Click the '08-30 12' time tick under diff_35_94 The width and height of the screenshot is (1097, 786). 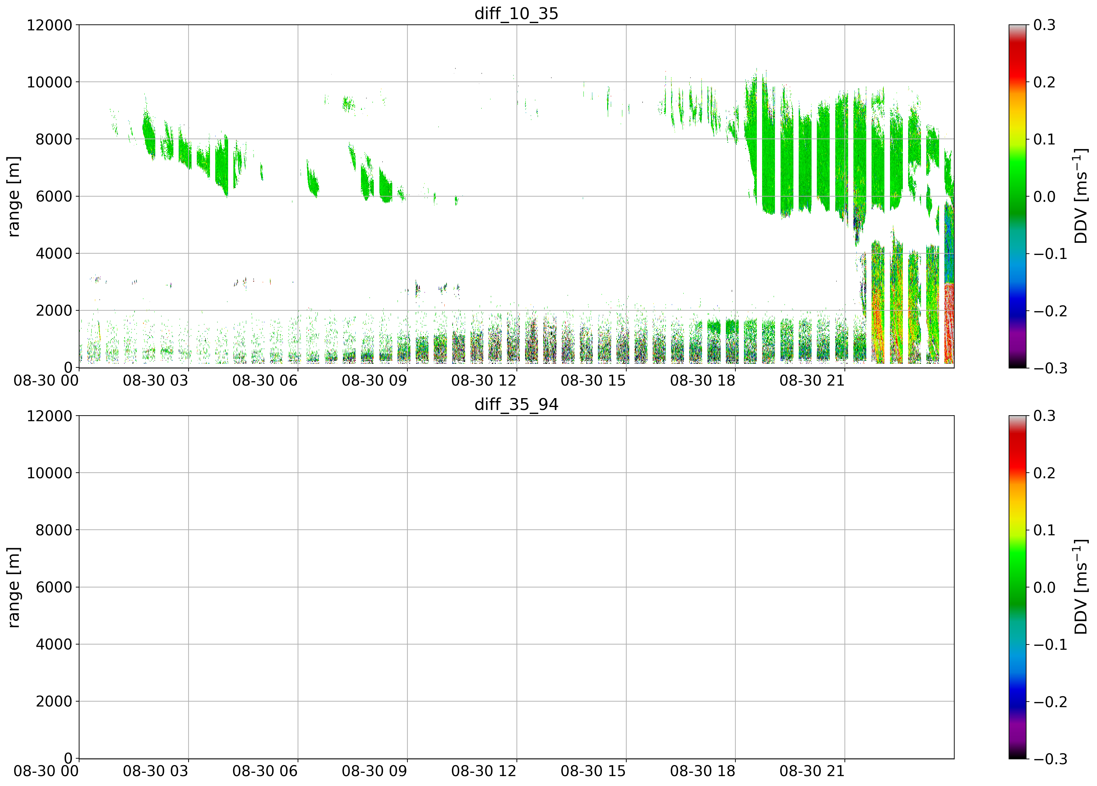tap(484, 771)
